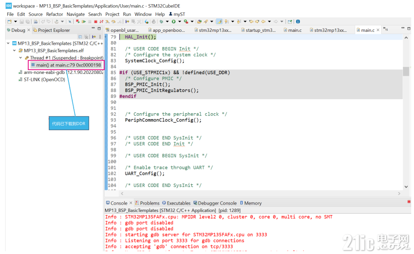Screen dimensions: 414x254
Task: Switch to the Project Explorer tab
Action: coord(51,30)
